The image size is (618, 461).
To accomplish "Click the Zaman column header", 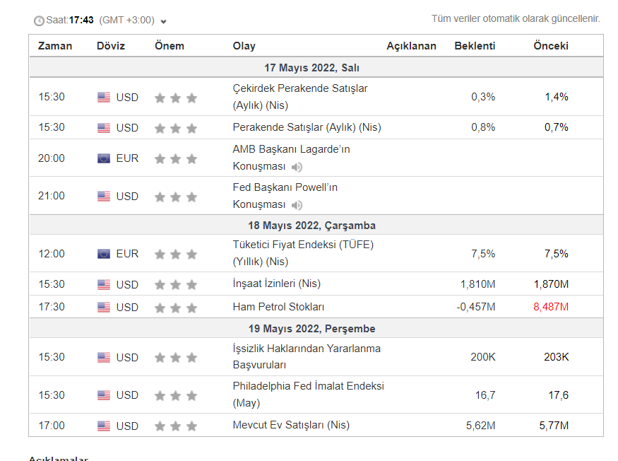I will coord(55,46).
